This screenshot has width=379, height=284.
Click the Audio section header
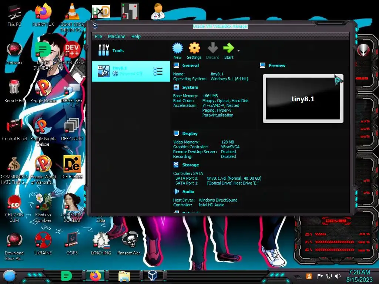(x=188, y=192)
